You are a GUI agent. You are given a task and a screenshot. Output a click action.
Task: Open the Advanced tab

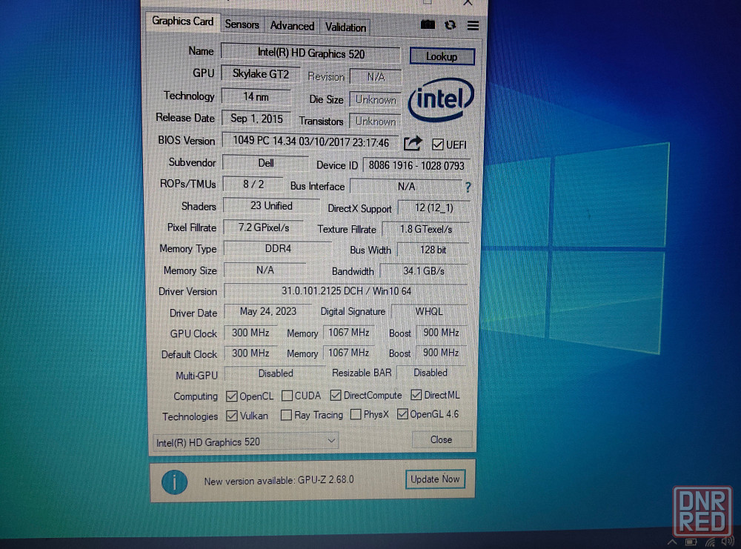(292, 26)
